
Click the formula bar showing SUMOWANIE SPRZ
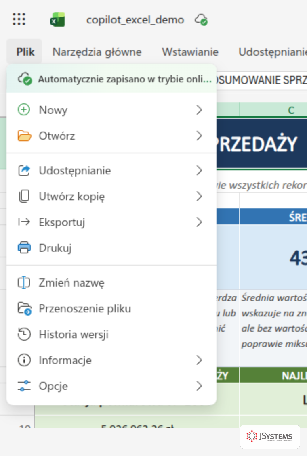point(262,80)
